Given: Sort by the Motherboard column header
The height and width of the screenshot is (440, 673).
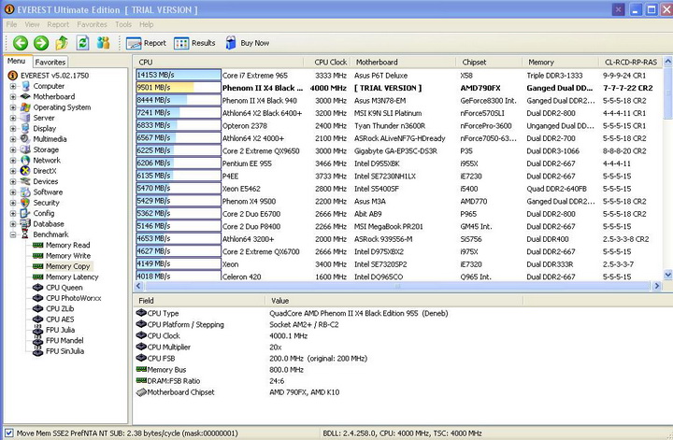Looking at the screenshot, I should (x=404, y=63).
